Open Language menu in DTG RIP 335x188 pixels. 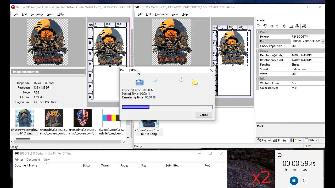161,14
